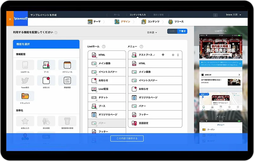Delete テストブース with the trash icon
Viewport: 254px width, 161px height.
pos(178,55)
